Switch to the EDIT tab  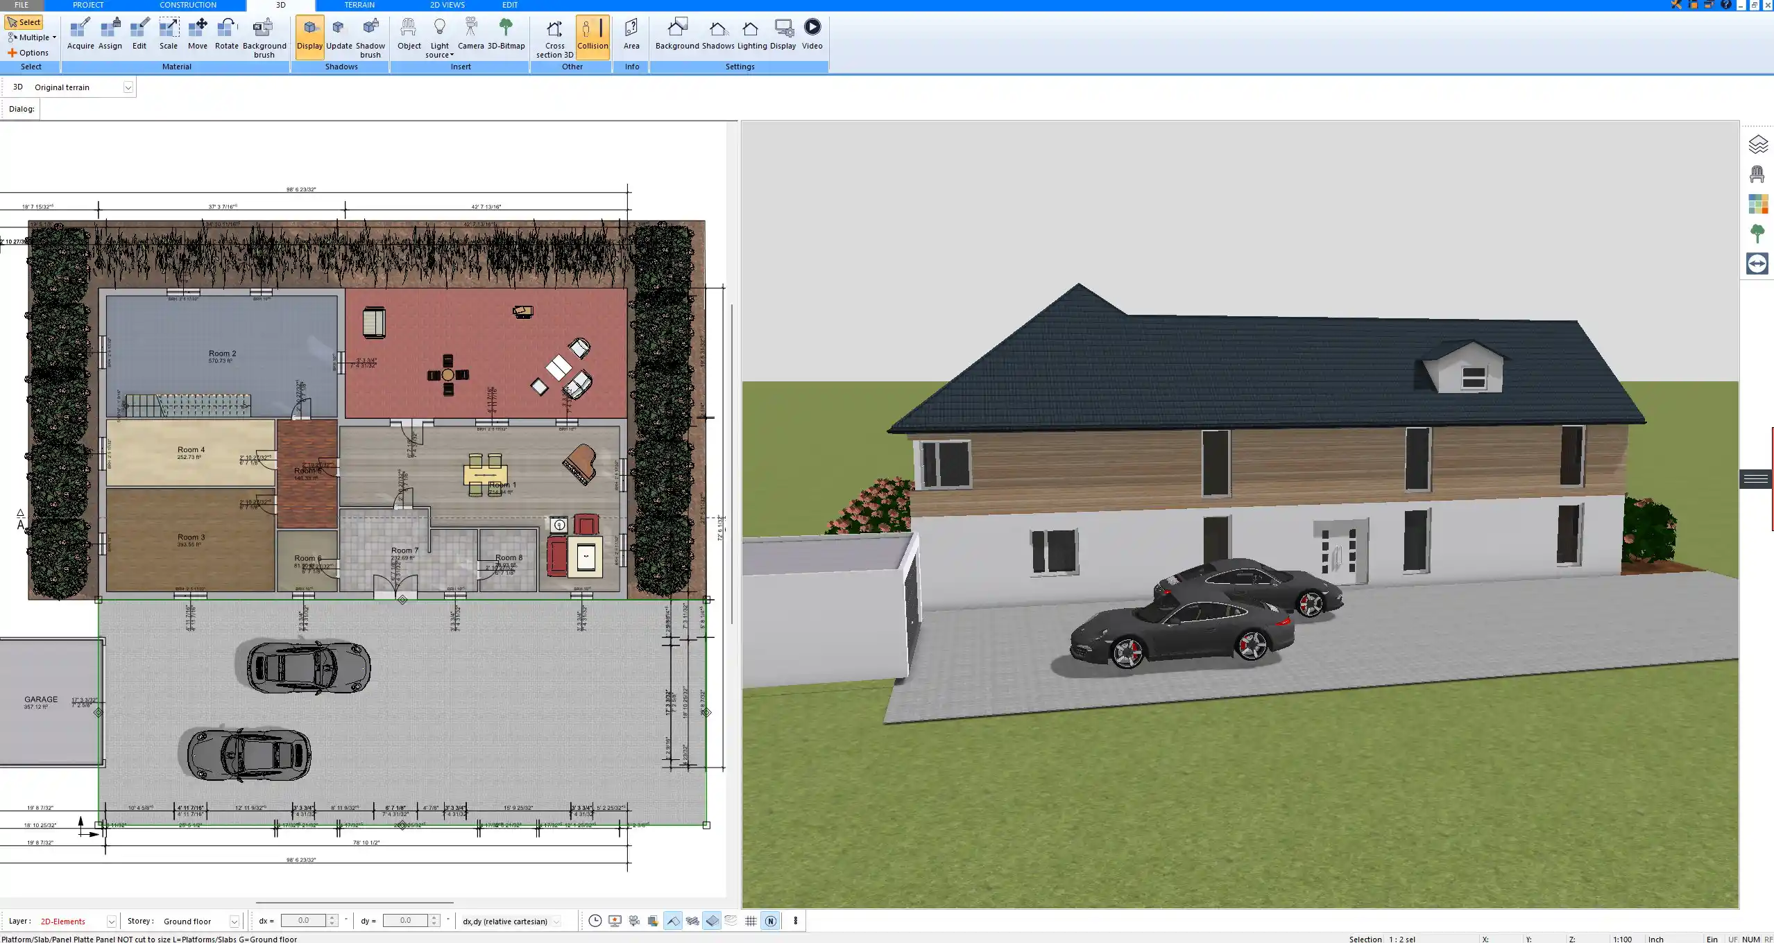[510, 5]
